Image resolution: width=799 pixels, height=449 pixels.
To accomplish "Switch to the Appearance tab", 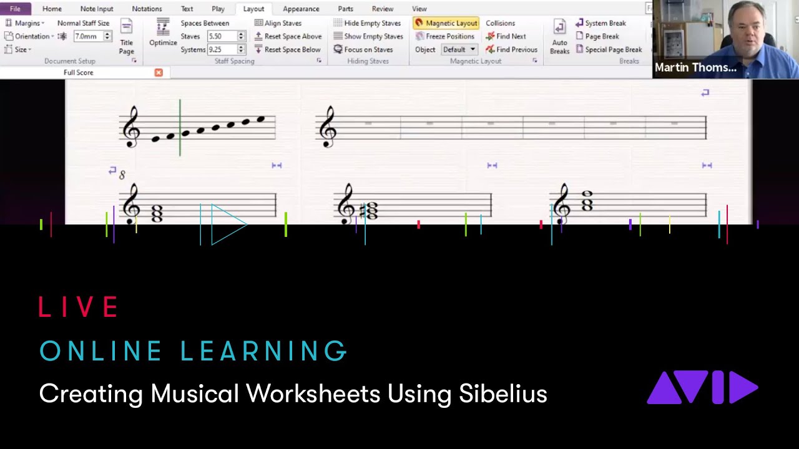I will pyautogui.click(x=301, y=9).
